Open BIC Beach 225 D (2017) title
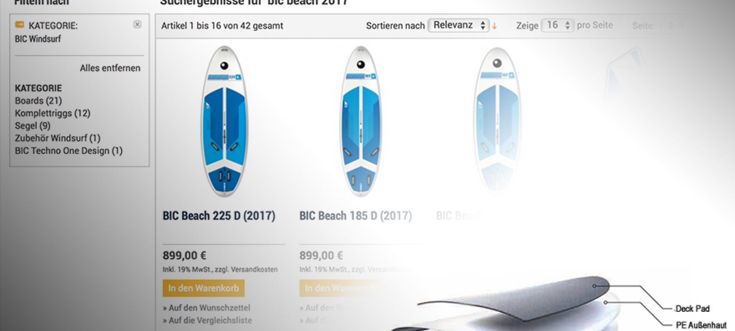 pyautogui.click(x=219, y=216)
